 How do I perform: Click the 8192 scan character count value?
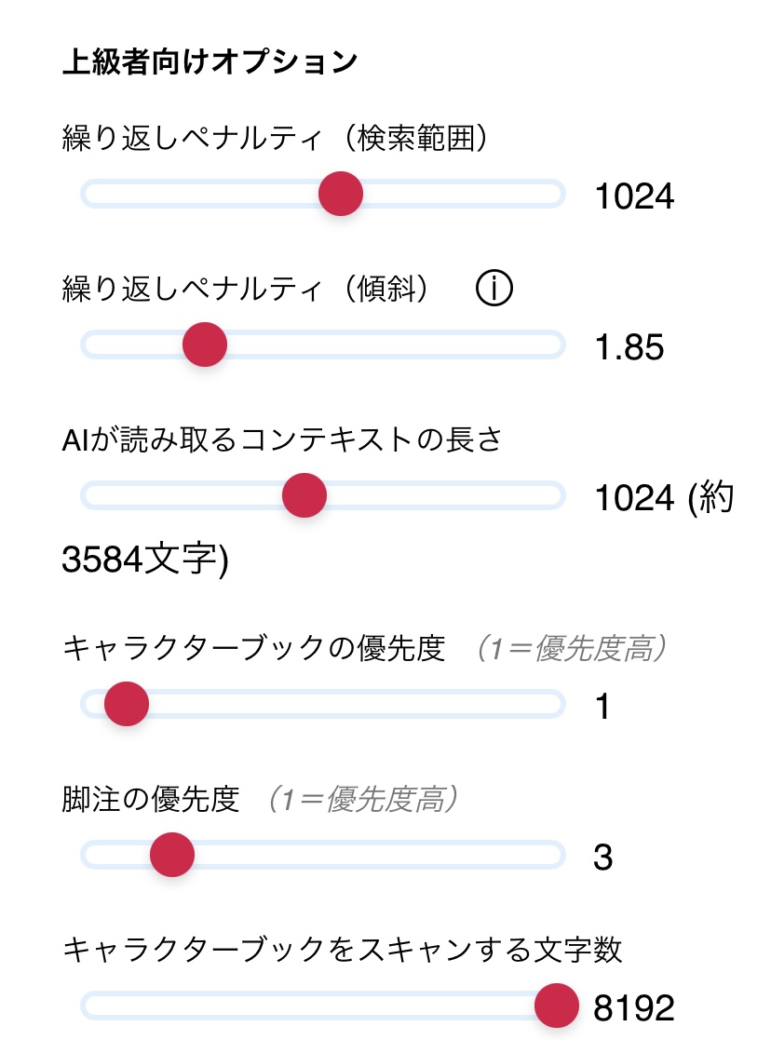633,1008
